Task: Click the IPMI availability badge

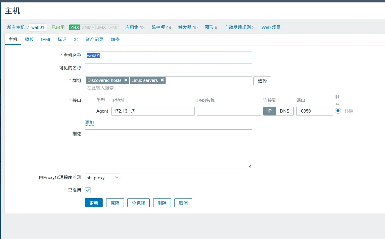Action: [x=113, y=27]
